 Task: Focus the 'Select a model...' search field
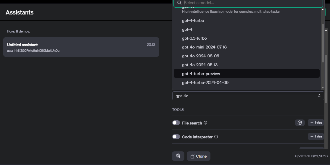click(x=252, y=3)
